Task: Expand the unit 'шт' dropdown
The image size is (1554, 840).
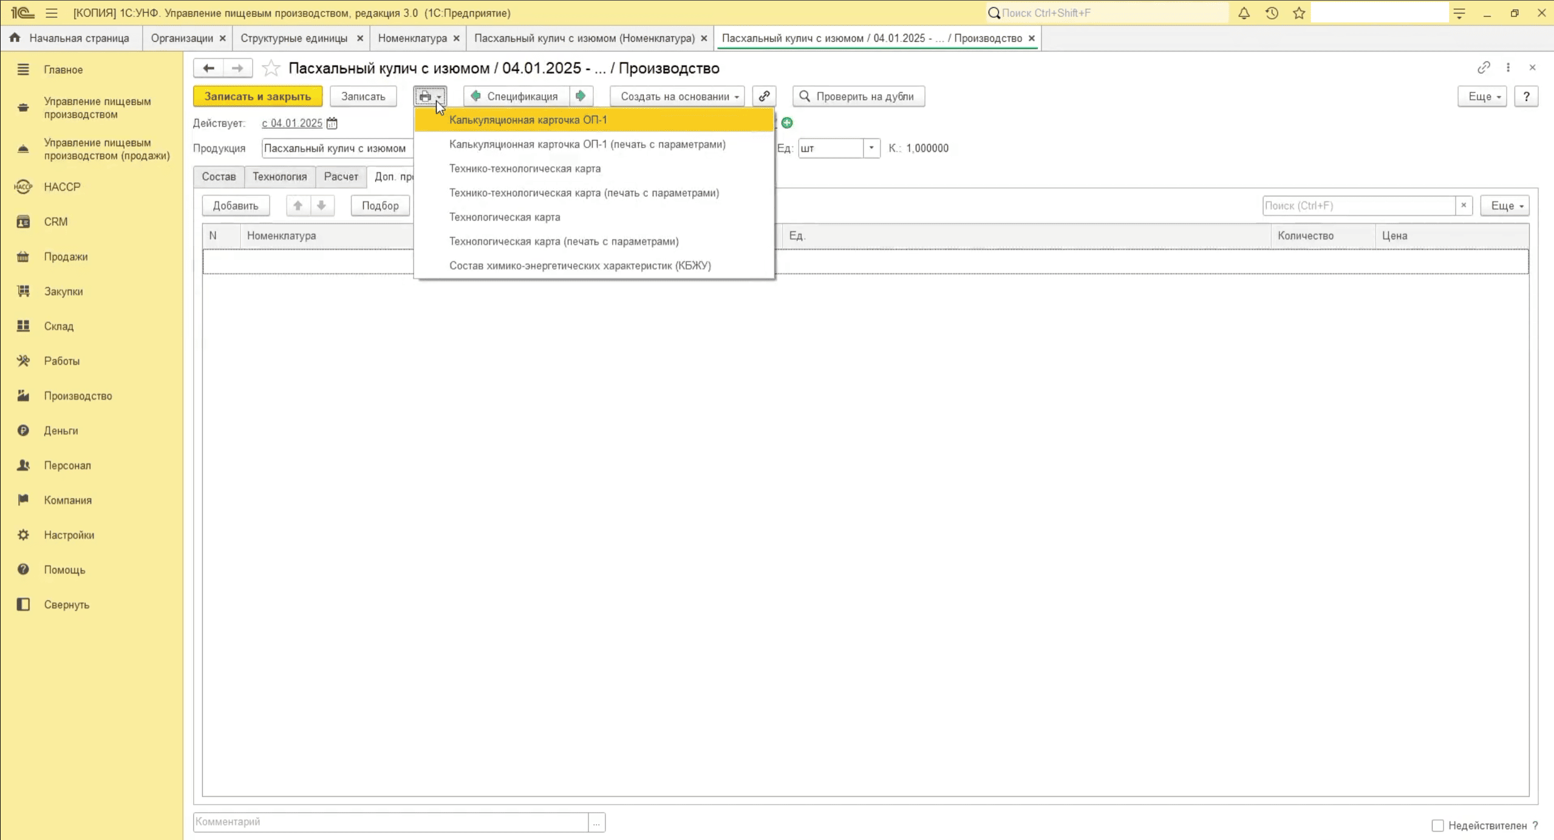Action: point(871,148)
